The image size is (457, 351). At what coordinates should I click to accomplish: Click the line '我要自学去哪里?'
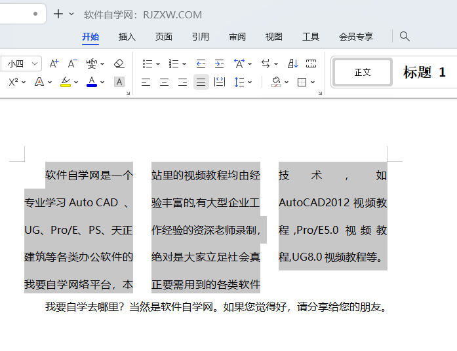[x=85, y=306]
